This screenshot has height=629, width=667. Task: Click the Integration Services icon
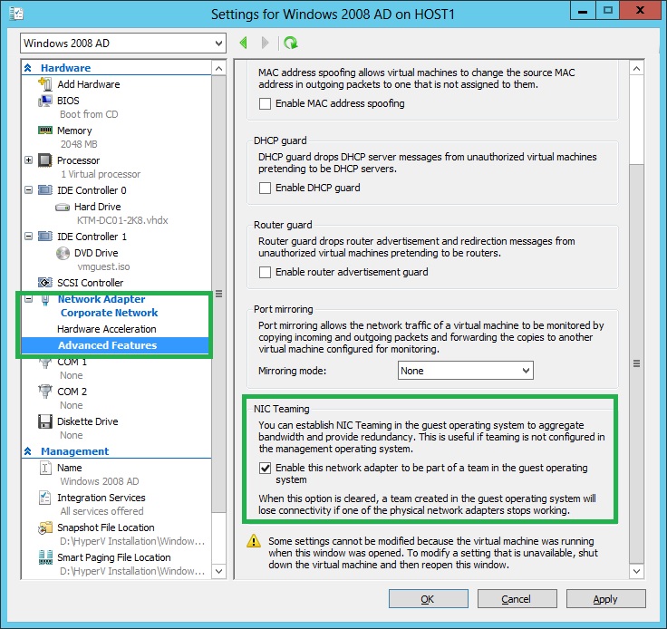tap(45, 498)
